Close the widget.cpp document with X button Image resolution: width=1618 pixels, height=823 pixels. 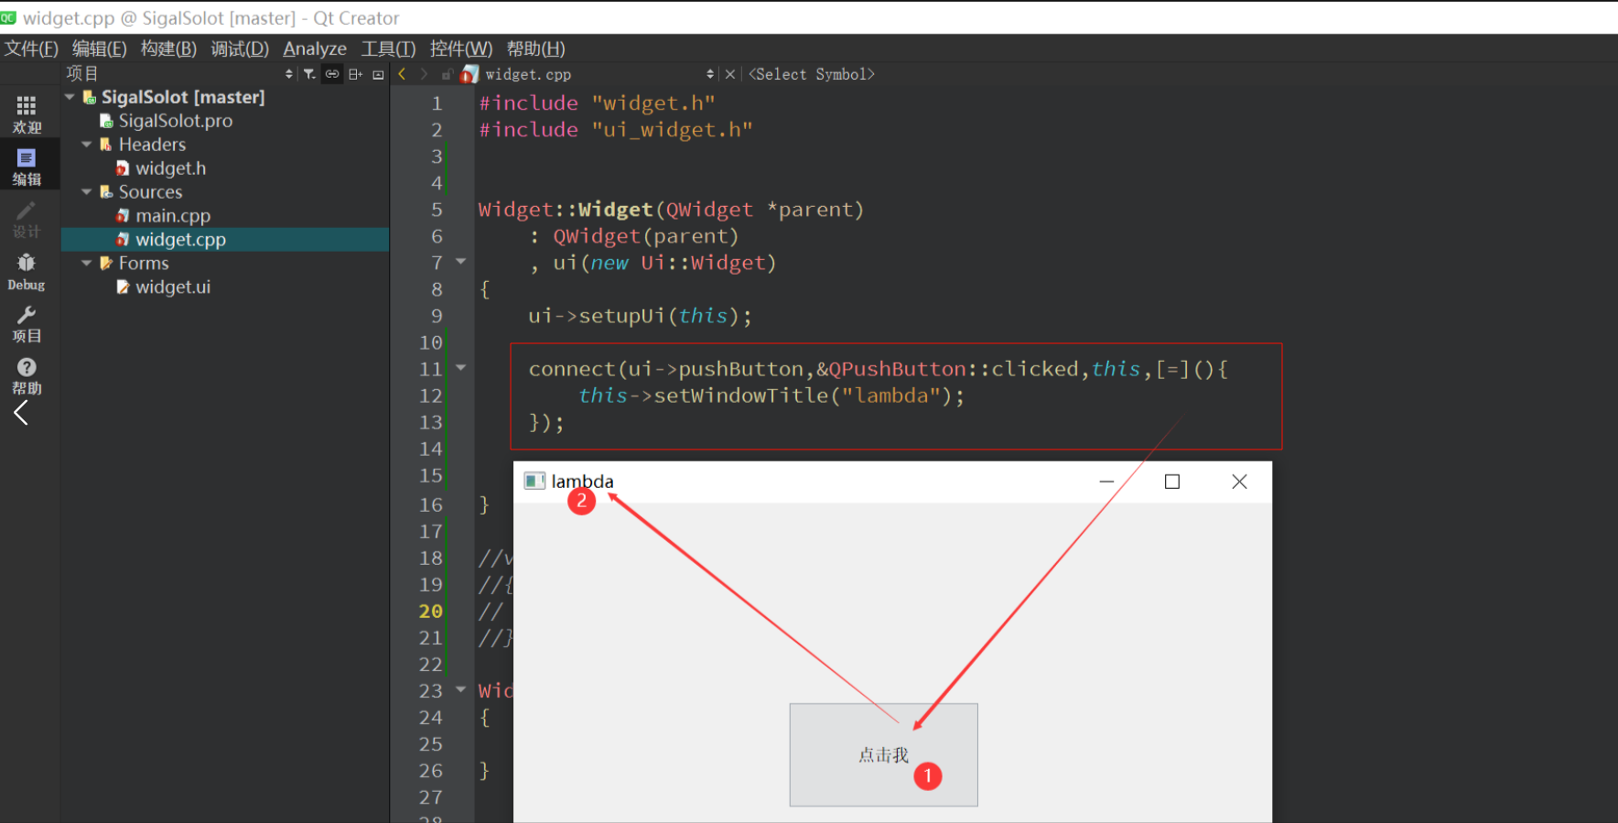tap(729, 74)
